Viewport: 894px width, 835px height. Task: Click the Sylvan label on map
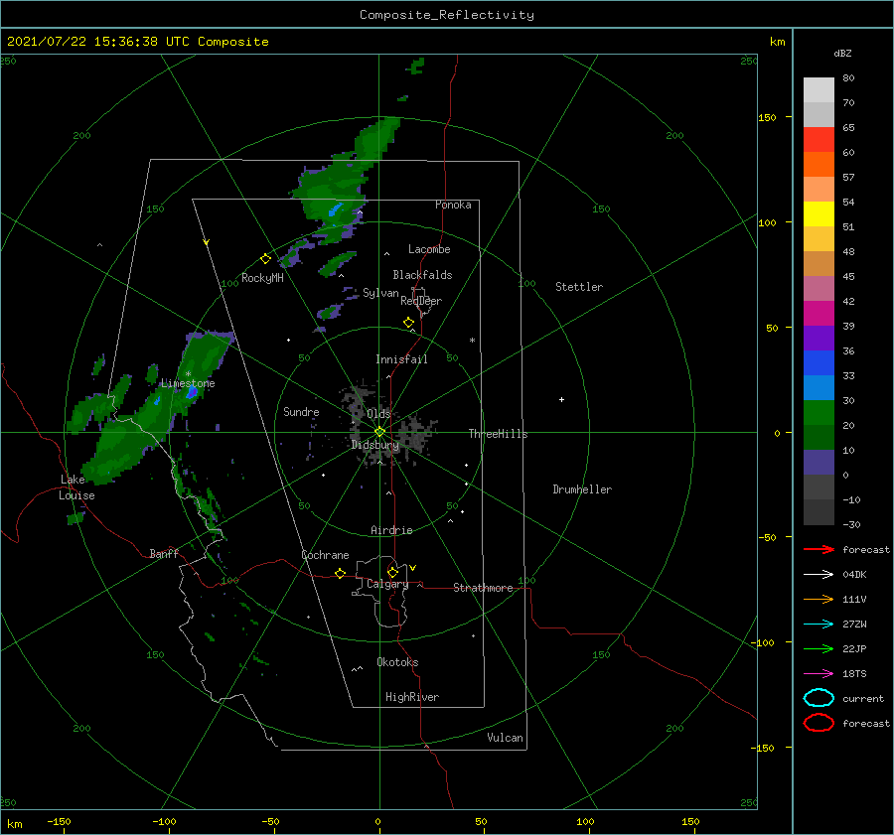(380, 293)
